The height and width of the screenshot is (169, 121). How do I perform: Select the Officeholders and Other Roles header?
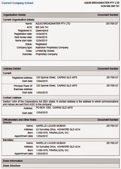point(20,120)
